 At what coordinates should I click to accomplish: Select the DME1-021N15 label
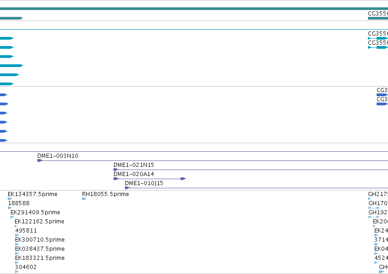(x=134, y=165)
